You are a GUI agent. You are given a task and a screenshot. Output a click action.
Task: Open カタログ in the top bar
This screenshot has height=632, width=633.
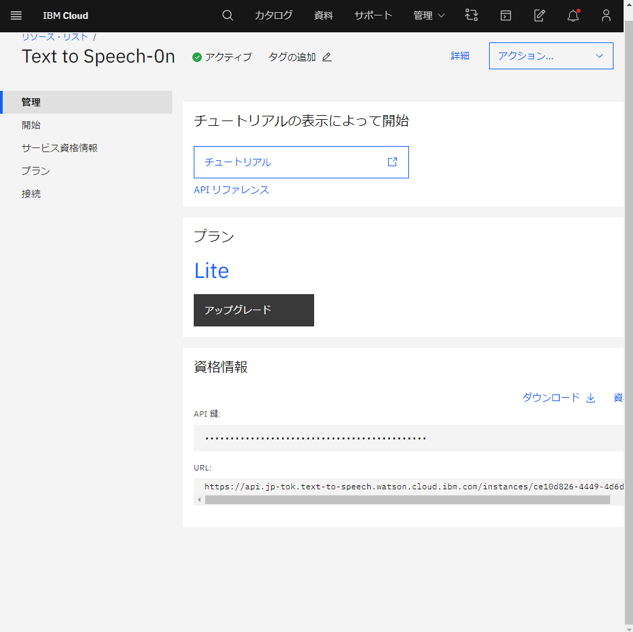point(273,15)
